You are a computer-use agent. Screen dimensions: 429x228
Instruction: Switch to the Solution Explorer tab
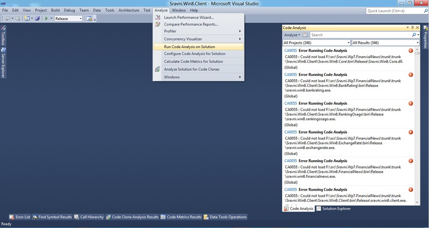pos(334,209)
